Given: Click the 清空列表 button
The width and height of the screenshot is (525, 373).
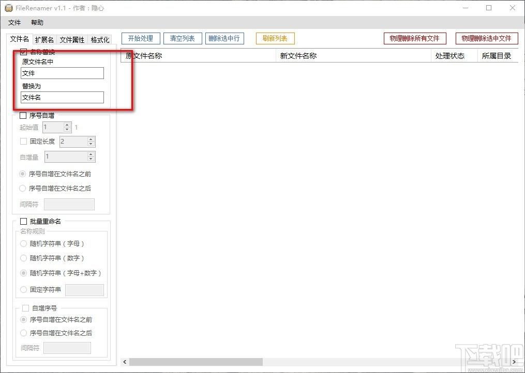Looking at the screenshot, I should pos(183,38).
